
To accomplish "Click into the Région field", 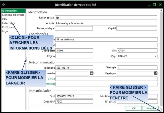I will coord(74,56).
